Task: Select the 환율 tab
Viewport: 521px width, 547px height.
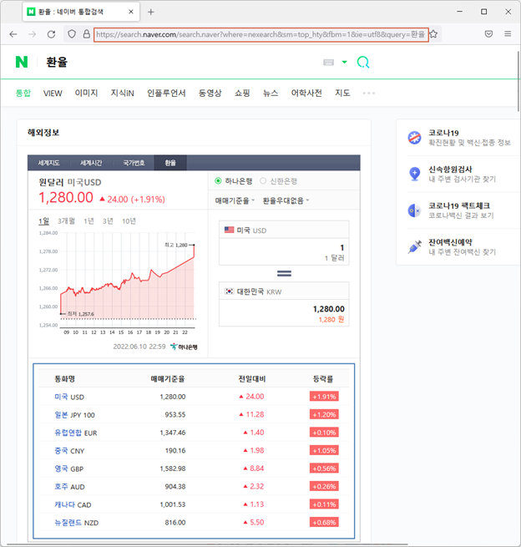Action: point(170,163)
